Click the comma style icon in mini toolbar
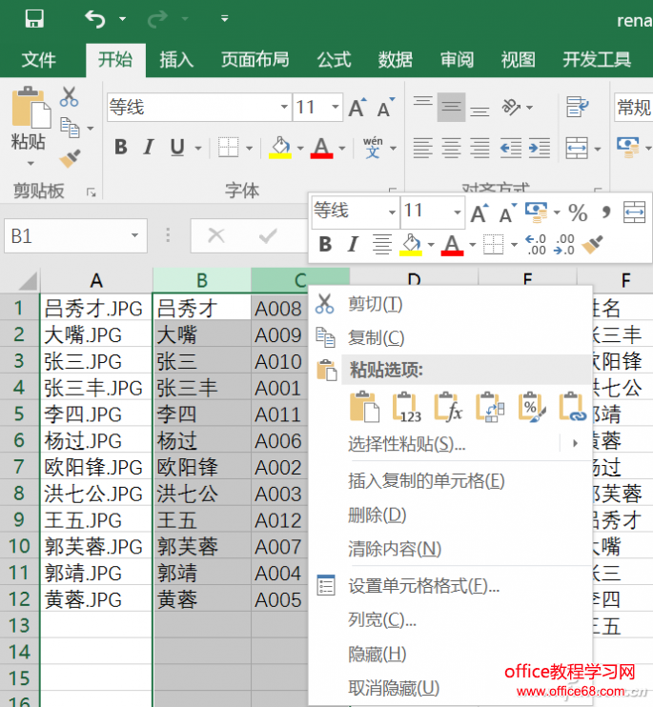 [x=605, y=212]
